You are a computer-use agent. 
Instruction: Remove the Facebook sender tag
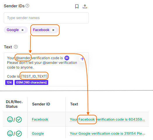pyautogui.click(x=53, y=30)
